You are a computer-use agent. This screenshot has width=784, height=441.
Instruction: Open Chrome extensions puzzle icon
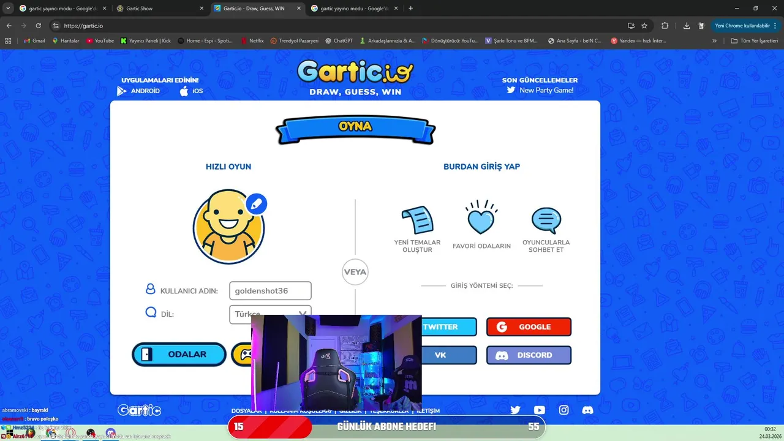[x=665, y=26]
